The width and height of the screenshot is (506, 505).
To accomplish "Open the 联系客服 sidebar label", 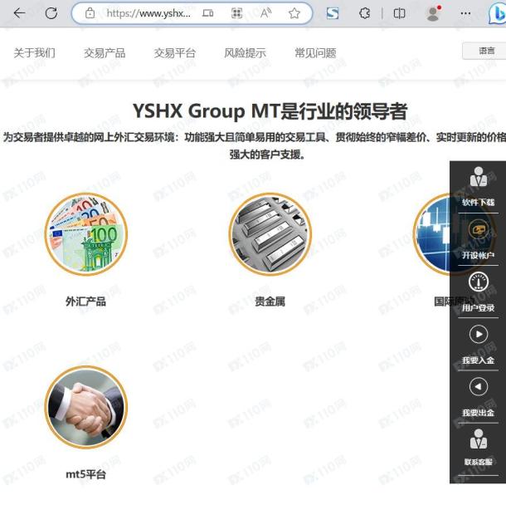I will pos(478,462).
